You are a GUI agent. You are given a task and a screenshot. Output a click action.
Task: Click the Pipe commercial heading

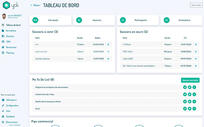pos(42,121)
